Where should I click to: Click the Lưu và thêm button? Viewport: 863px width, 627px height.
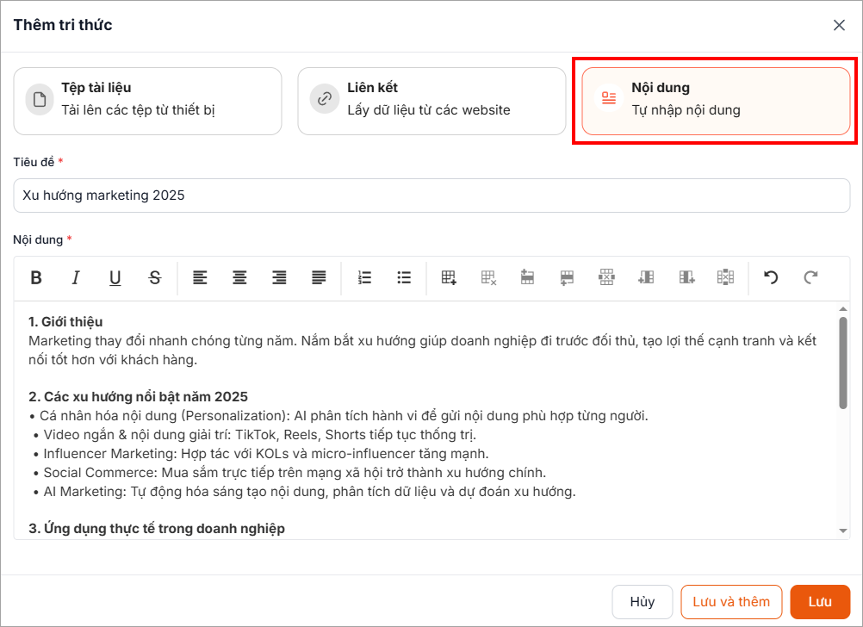[x=731, y=602]
